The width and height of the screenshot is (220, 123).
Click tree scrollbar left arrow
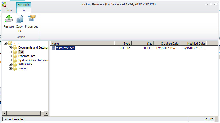point(4,113)
